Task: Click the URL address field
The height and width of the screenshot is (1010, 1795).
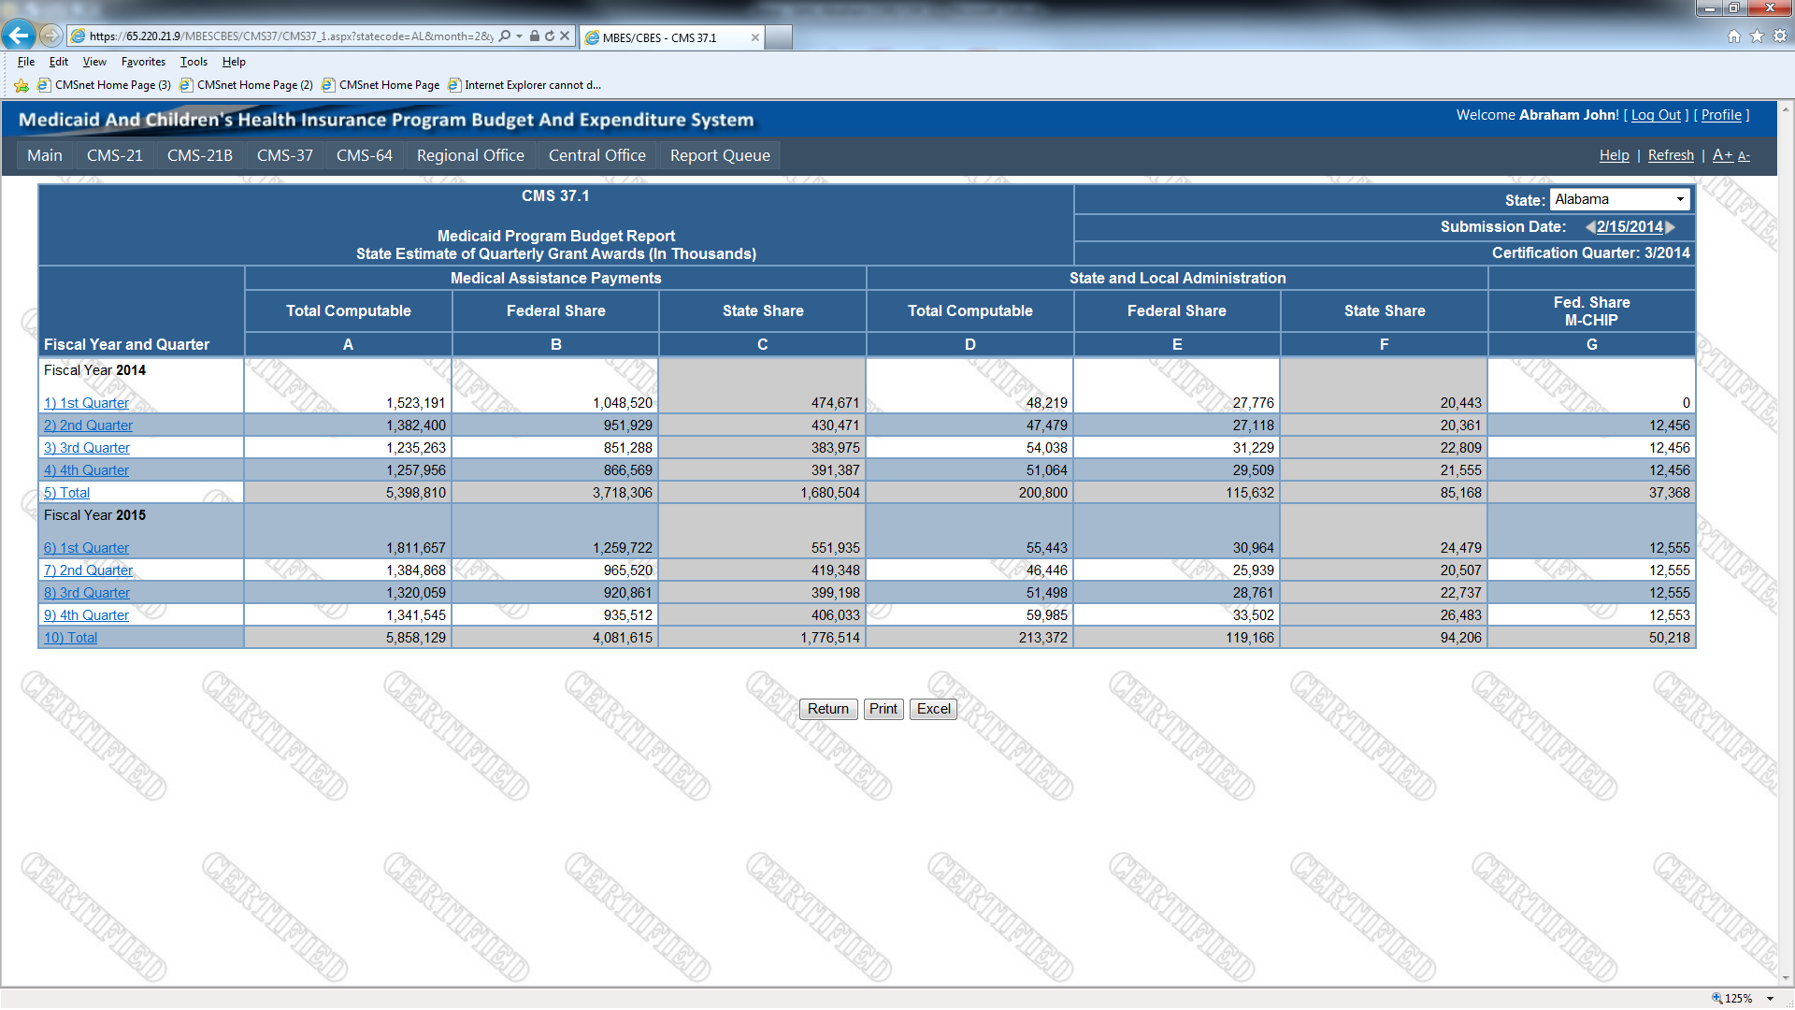Action: coord(290,36)
